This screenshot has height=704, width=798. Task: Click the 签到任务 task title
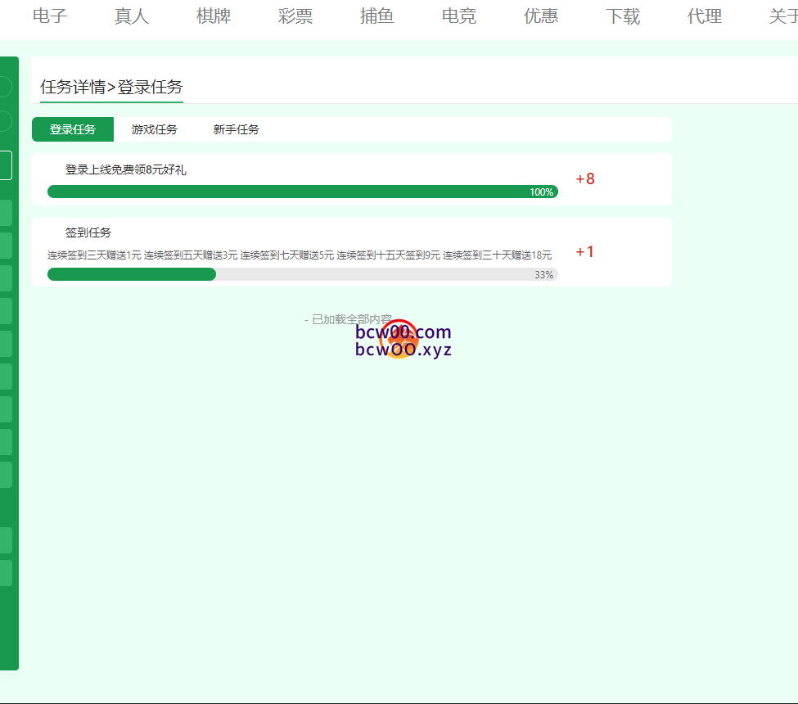[x=88, y=232]
